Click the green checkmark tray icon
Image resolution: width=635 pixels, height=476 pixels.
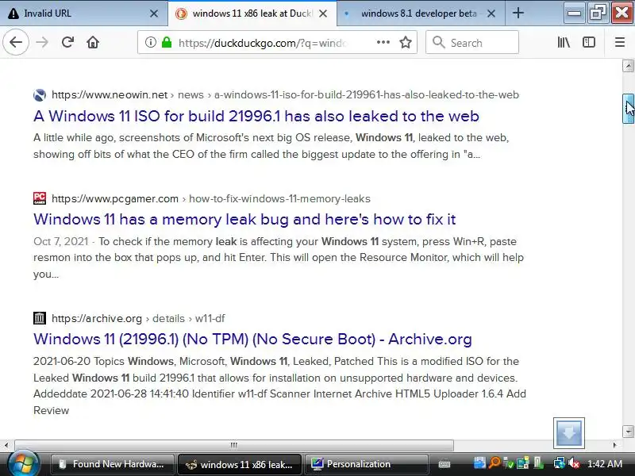click(x=509, y=463)
